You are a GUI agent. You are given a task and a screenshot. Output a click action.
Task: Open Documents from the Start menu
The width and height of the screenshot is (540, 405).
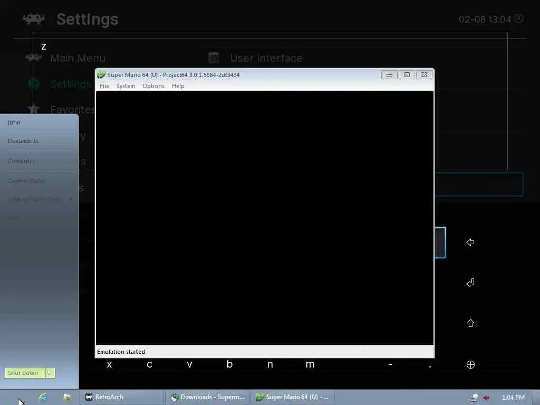click(23, 141)
